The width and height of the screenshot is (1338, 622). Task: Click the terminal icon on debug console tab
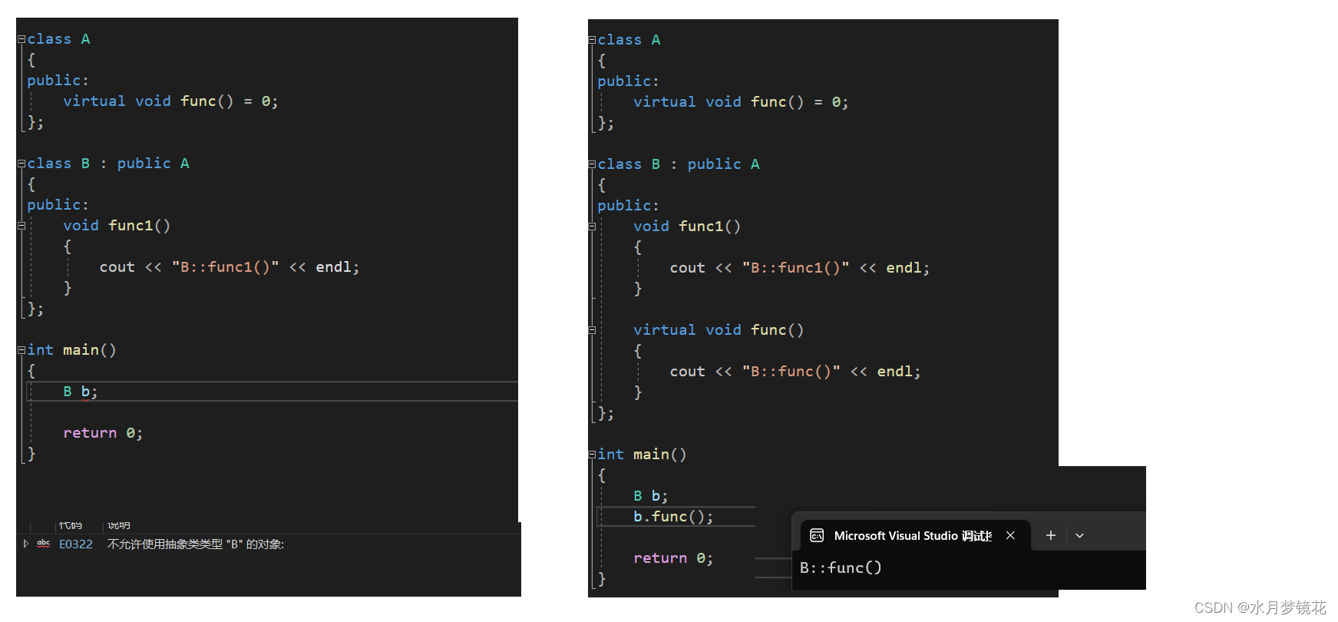tap(817, 535)
